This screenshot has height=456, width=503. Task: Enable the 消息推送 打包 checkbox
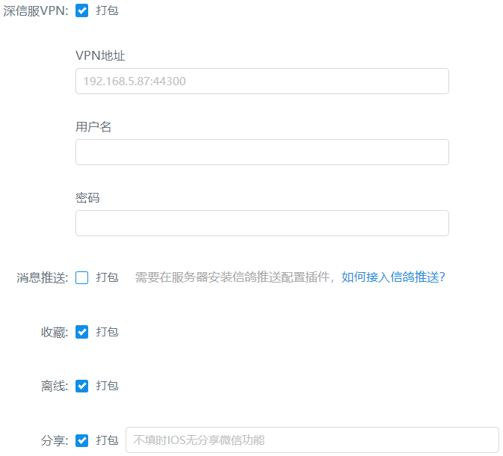tap(82, 277)
